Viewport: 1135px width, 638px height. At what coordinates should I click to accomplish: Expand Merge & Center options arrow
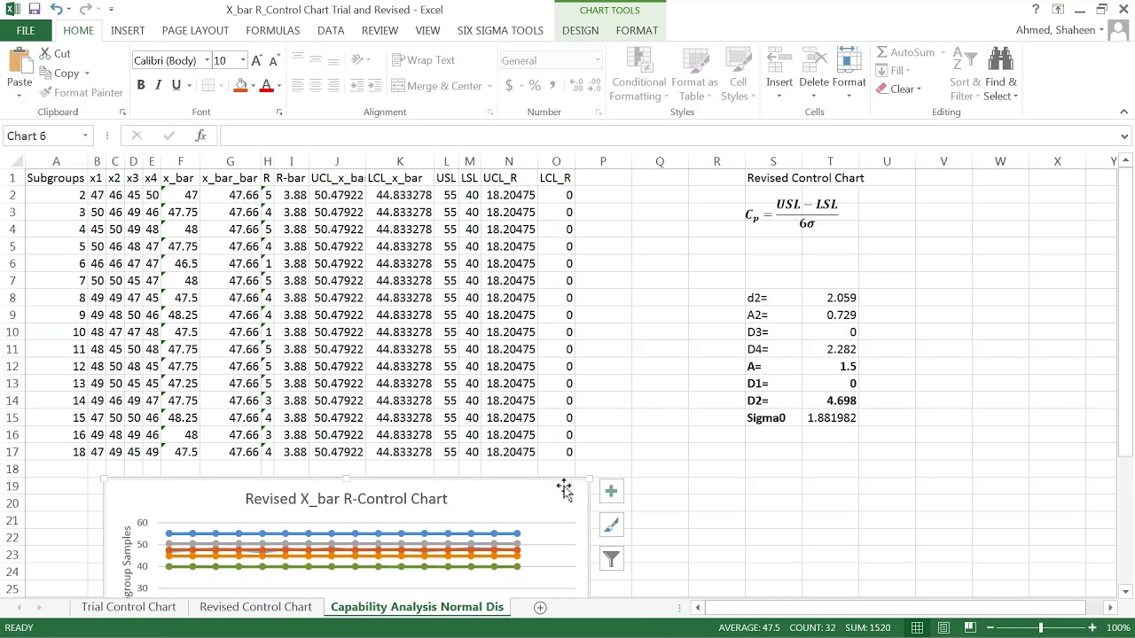click(x=489, y=86)
